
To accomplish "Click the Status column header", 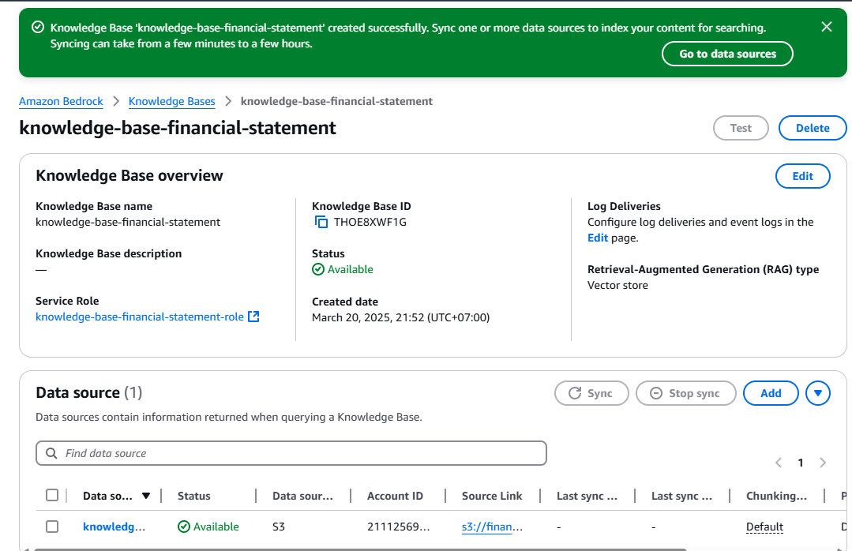I will pyautogui.click(x=194, y=496).
